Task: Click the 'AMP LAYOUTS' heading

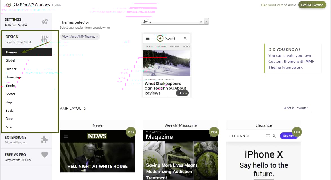Action: coord(73,108)
